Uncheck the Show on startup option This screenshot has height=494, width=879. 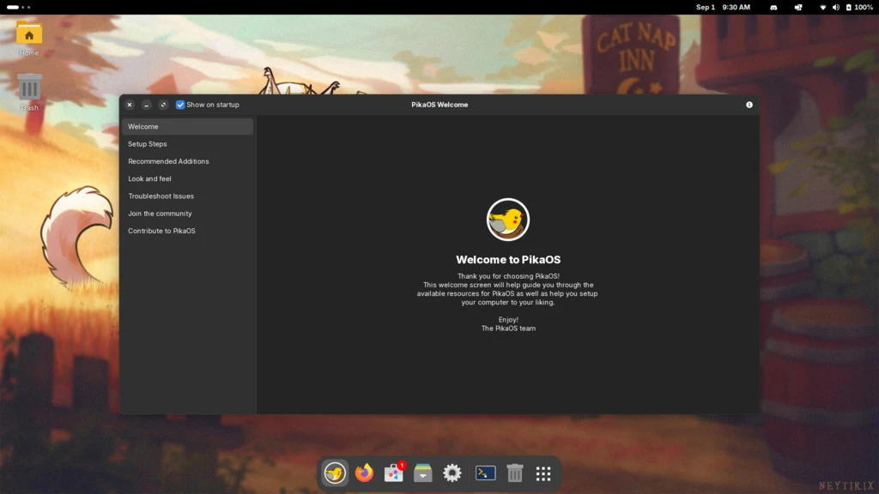(180, 105)
